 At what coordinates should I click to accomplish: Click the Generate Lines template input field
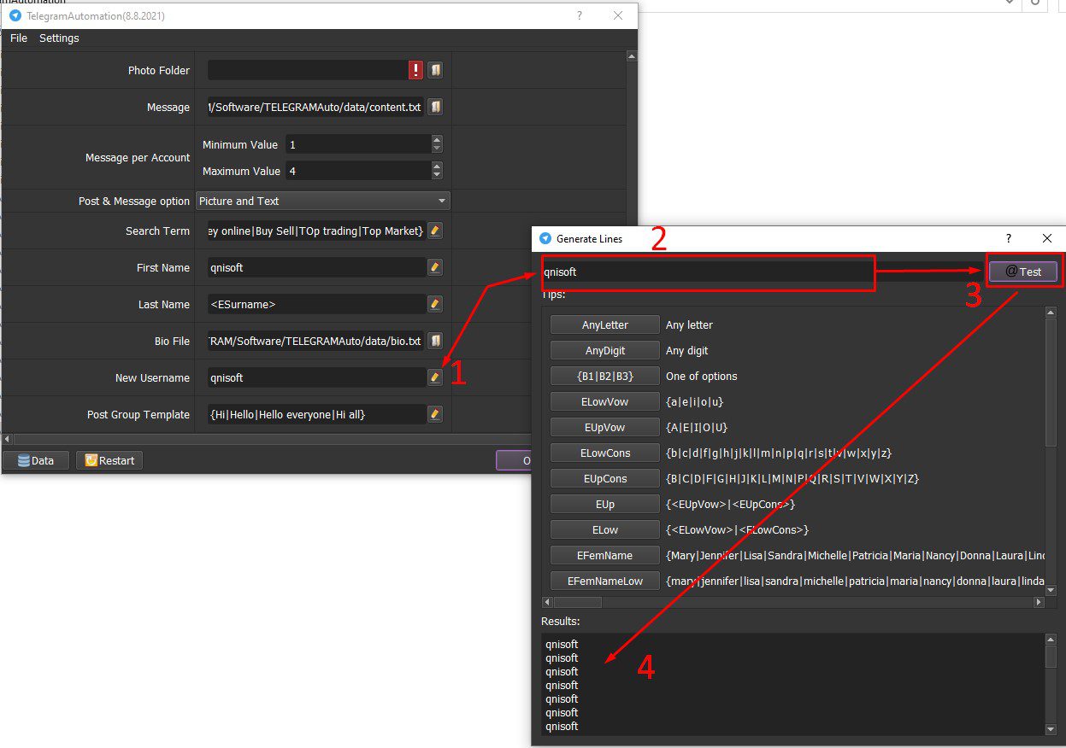(761, 272)
